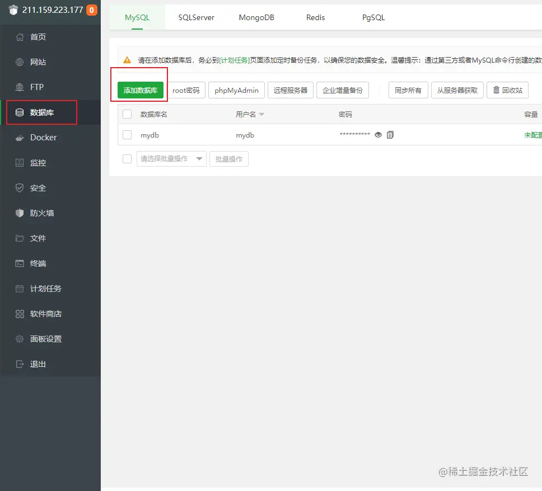Reveal mydb password with the eye icon
The width and height of the screenshot is (542, 491).
[378, 135]
